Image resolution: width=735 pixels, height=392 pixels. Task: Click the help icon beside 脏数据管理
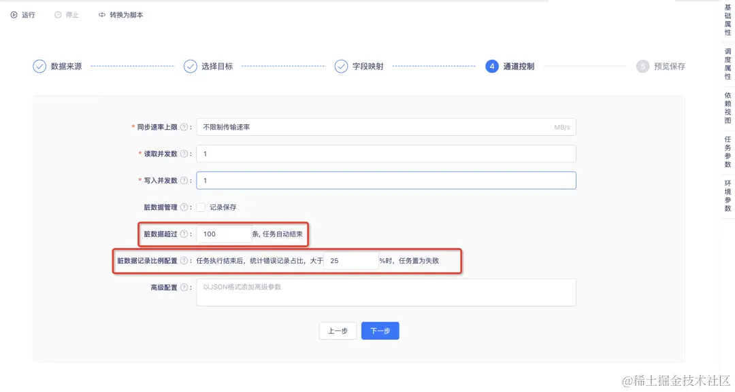click(184, 207)
